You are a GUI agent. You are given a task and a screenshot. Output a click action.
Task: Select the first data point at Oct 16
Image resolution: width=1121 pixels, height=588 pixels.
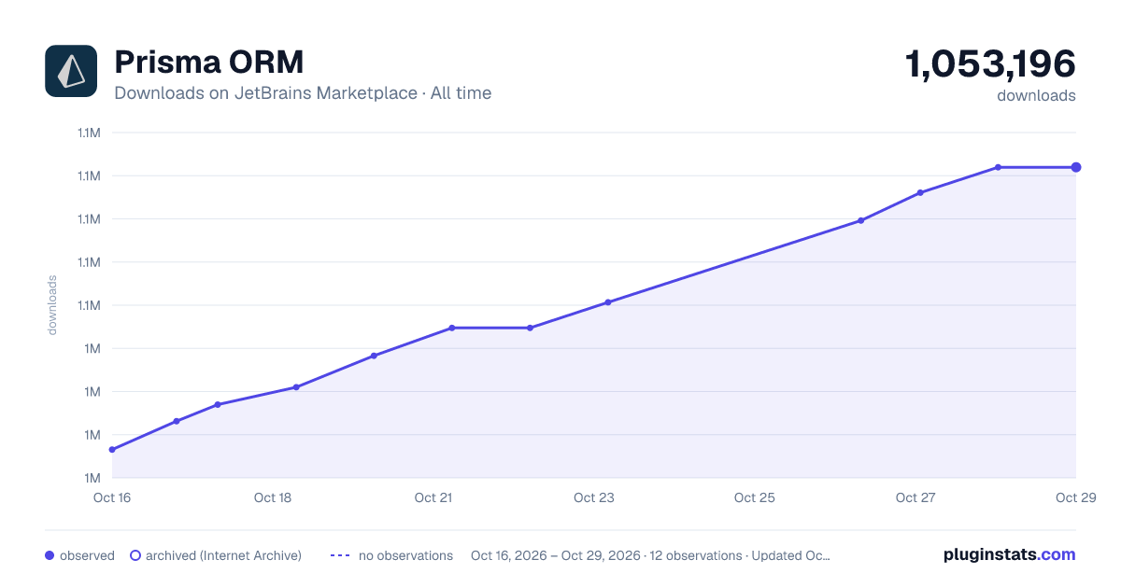pyautogui.click(x=112, y=450)
